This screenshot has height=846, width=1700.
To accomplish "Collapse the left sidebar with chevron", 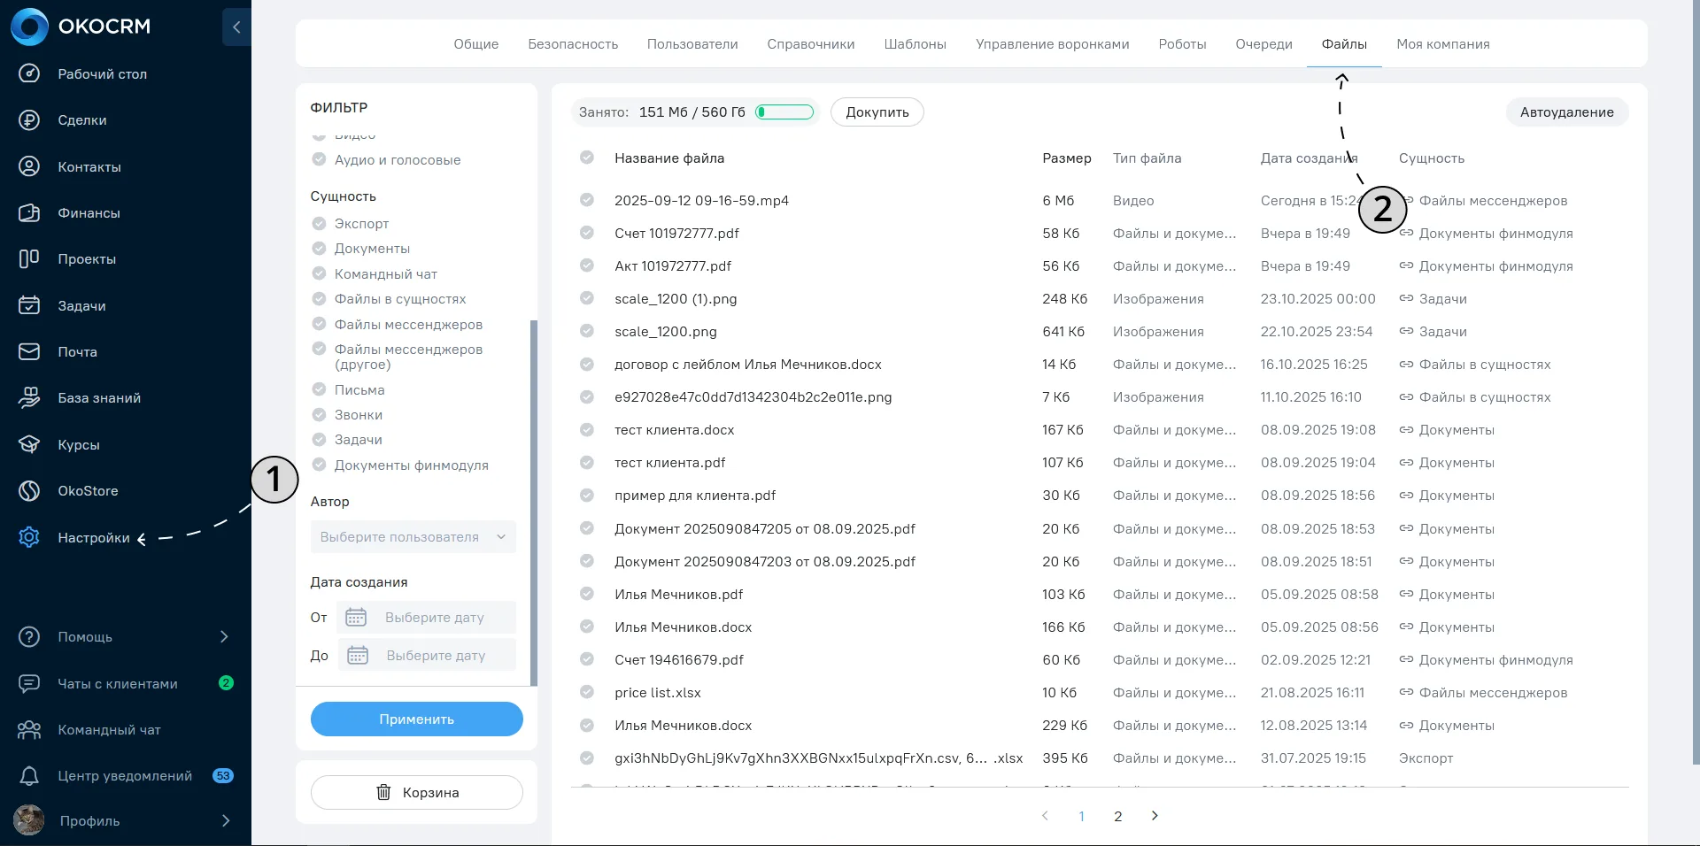I will click(236, 27).
